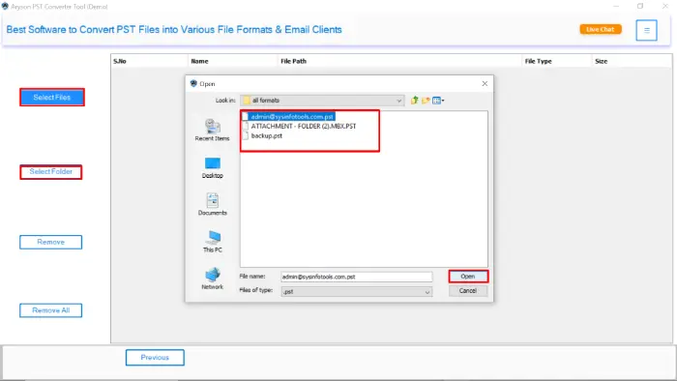Click the Select Files button

52,97
